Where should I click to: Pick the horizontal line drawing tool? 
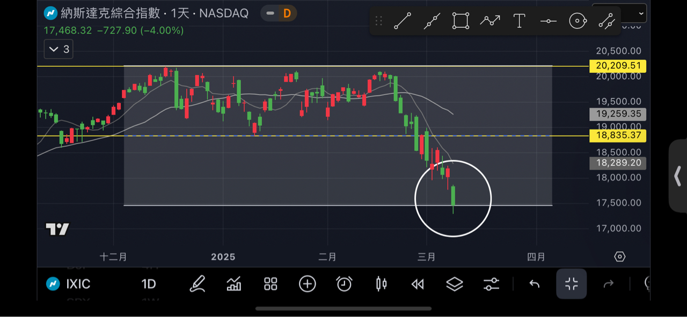click(x=548, y=21)
